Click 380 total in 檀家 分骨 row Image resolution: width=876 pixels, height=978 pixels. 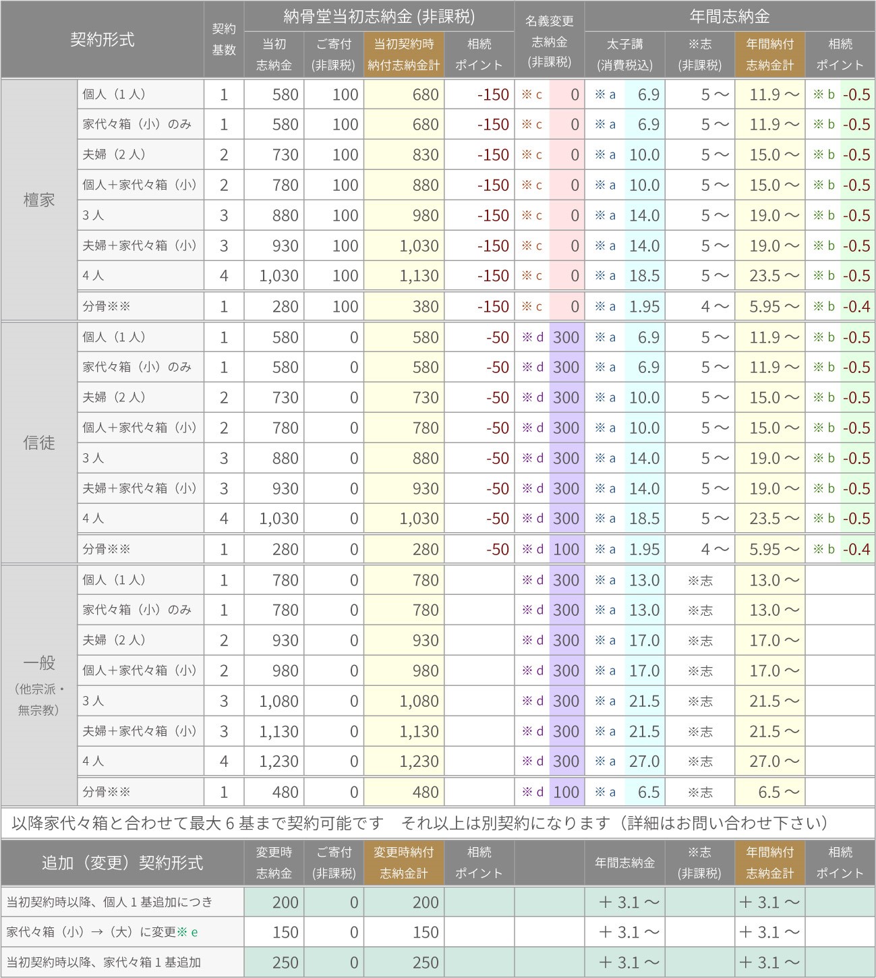[x=404, y=306]
